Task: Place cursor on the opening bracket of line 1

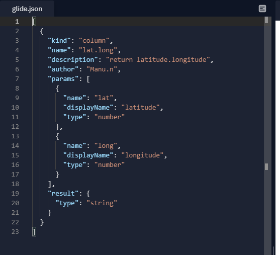Action: coord(34,22)
